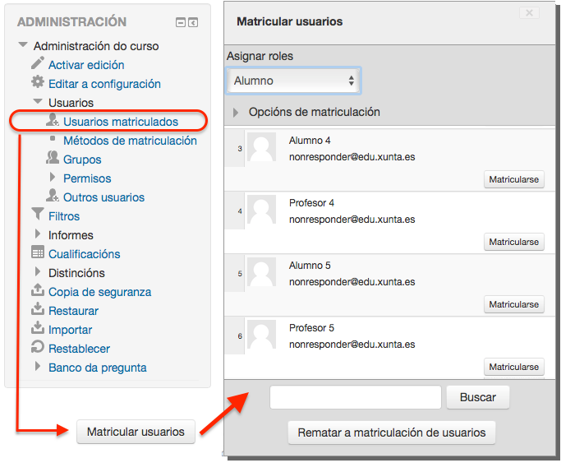This screenshot has width=575, height=472.
Task: Click the table icon beside Cualificacións
Action: [x=38, y=252]
